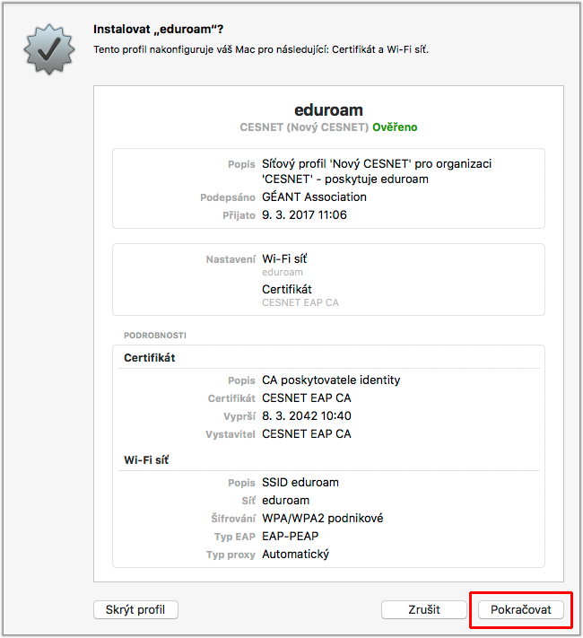Click the Síť eduroam network value
This screenshot has width=583, height=638.
pos(285,500)
